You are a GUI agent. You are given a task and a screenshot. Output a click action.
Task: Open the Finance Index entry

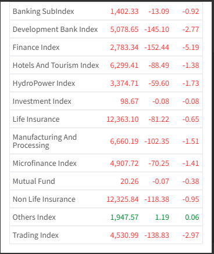click(x=36, y=48)
